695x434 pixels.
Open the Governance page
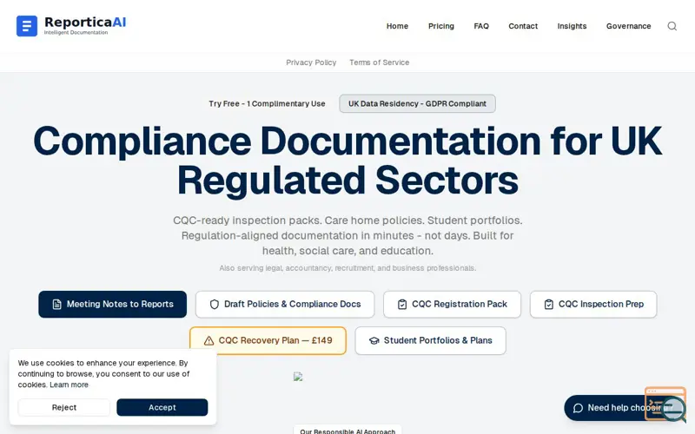(x=628, y=26)
